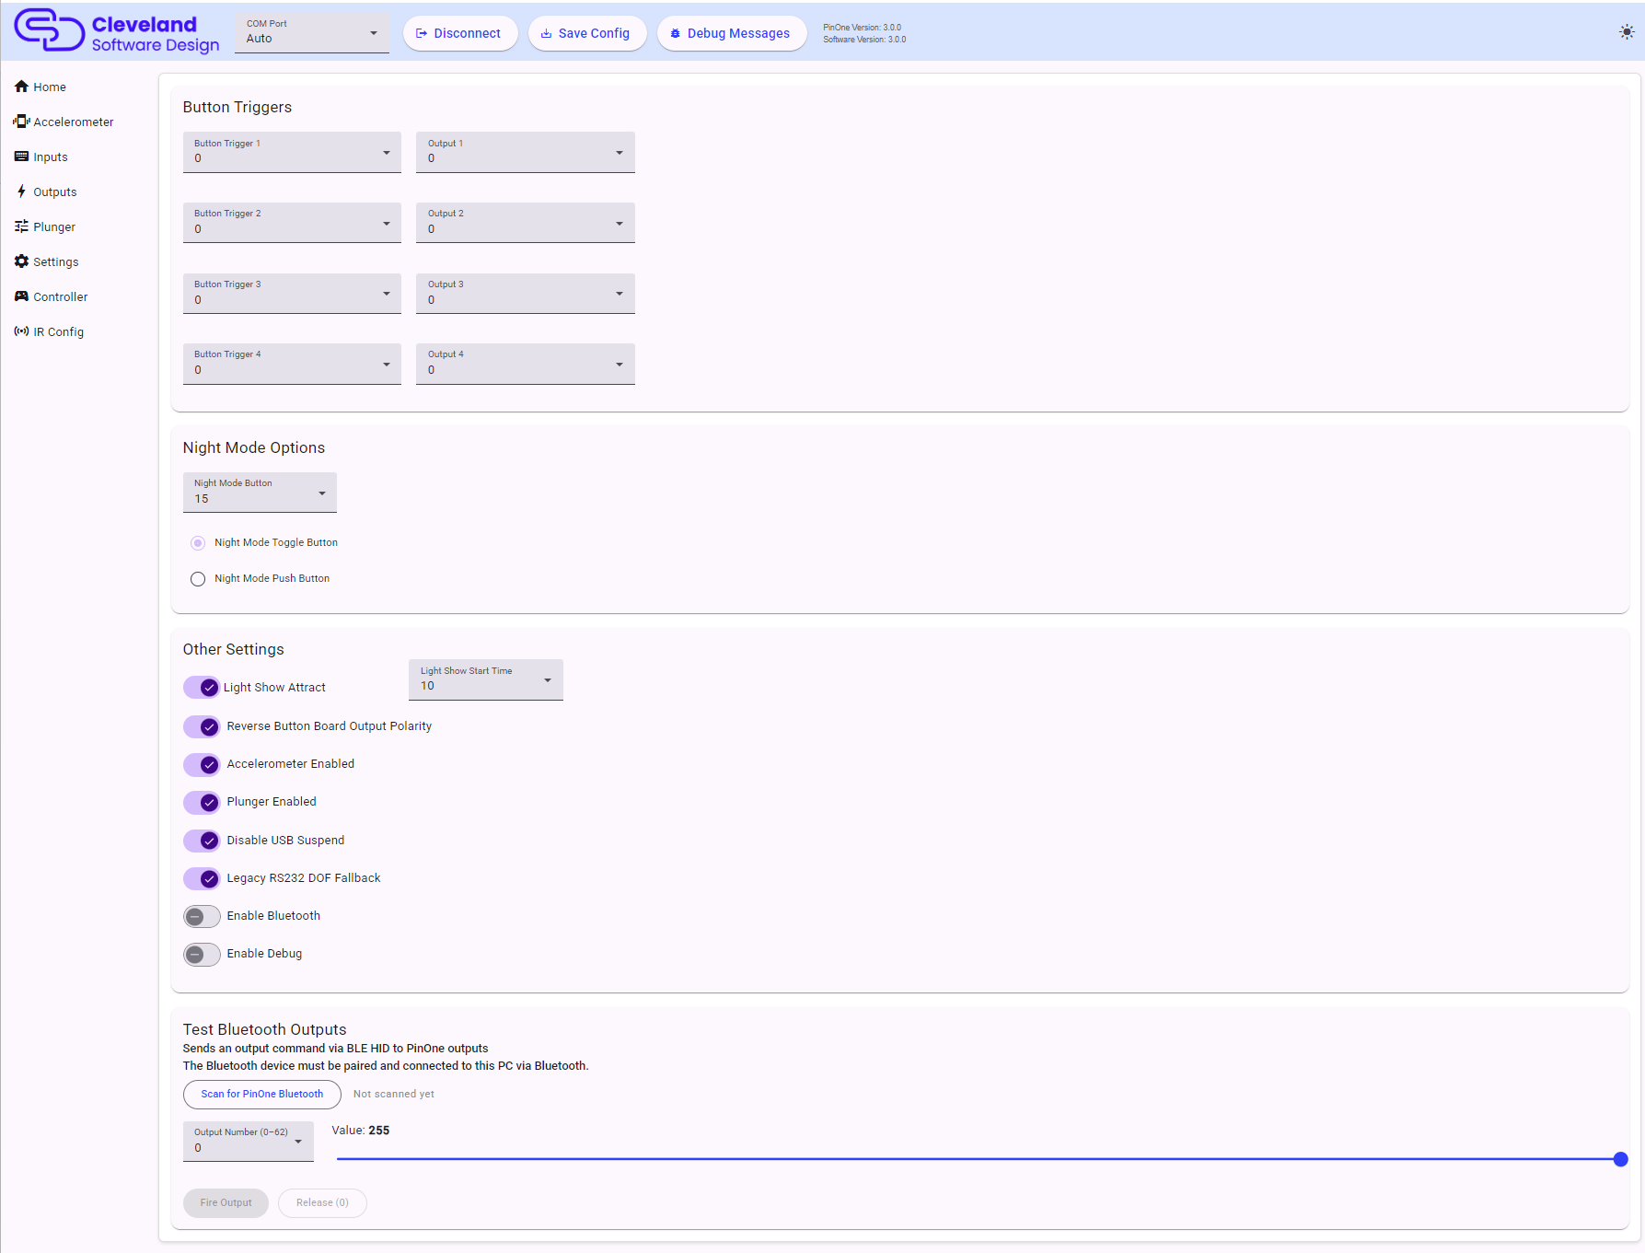Expand the Button Trigger 3 dropdown
Image resolution: width=1645 pixels, height=1253 pixels.
292,294
